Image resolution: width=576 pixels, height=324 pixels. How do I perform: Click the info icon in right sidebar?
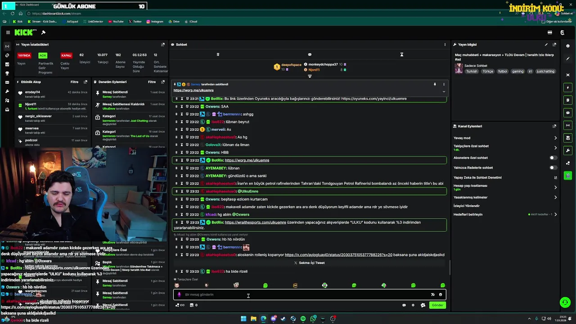[x=568, y=46]
